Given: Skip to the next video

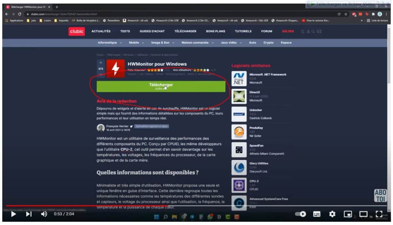Looking at the screenshot, I should (x=29, y=214).
